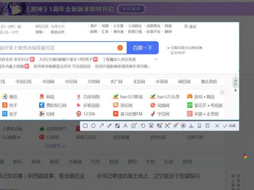This screenshot has height=190, width=254.
Task: Click the scissors icon in the screenshot toolbar
Action: coord(151,126)
